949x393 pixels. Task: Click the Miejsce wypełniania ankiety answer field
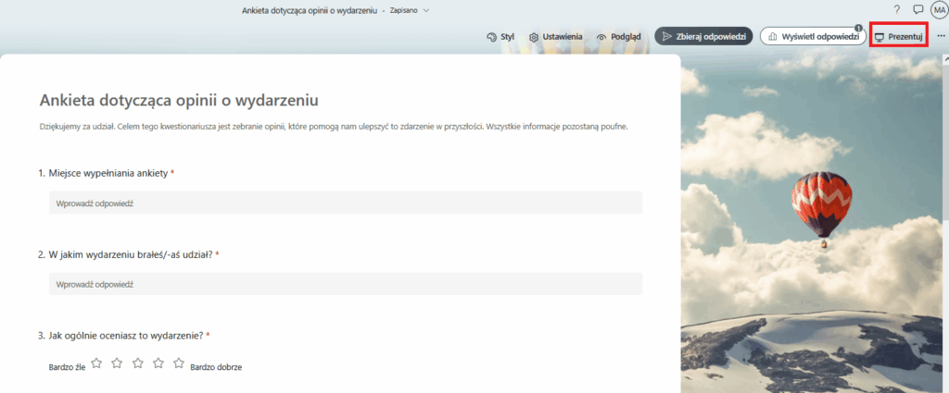pyautogui.click(x=345, y=203)
